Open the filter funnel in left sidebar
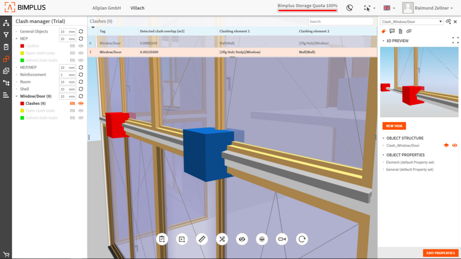Viewport: 461px width, 259px height. pyautogui.click(x=6, y=35)
